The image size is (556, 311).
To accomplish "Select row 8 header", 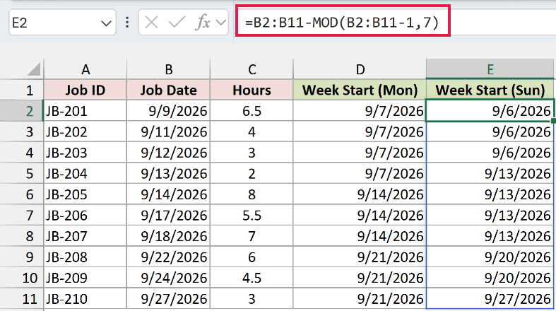I will click(22, 236).
